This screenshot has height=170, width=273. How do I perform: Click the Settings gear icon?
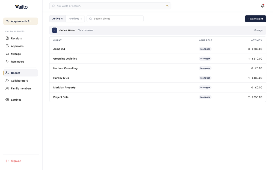click(x=7, y=100)
